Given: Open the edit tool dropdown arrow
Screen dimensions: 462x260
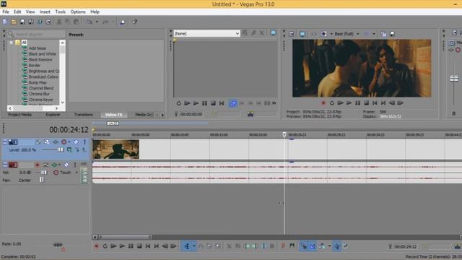Looking at the screenshot, I should click(194, 246).
